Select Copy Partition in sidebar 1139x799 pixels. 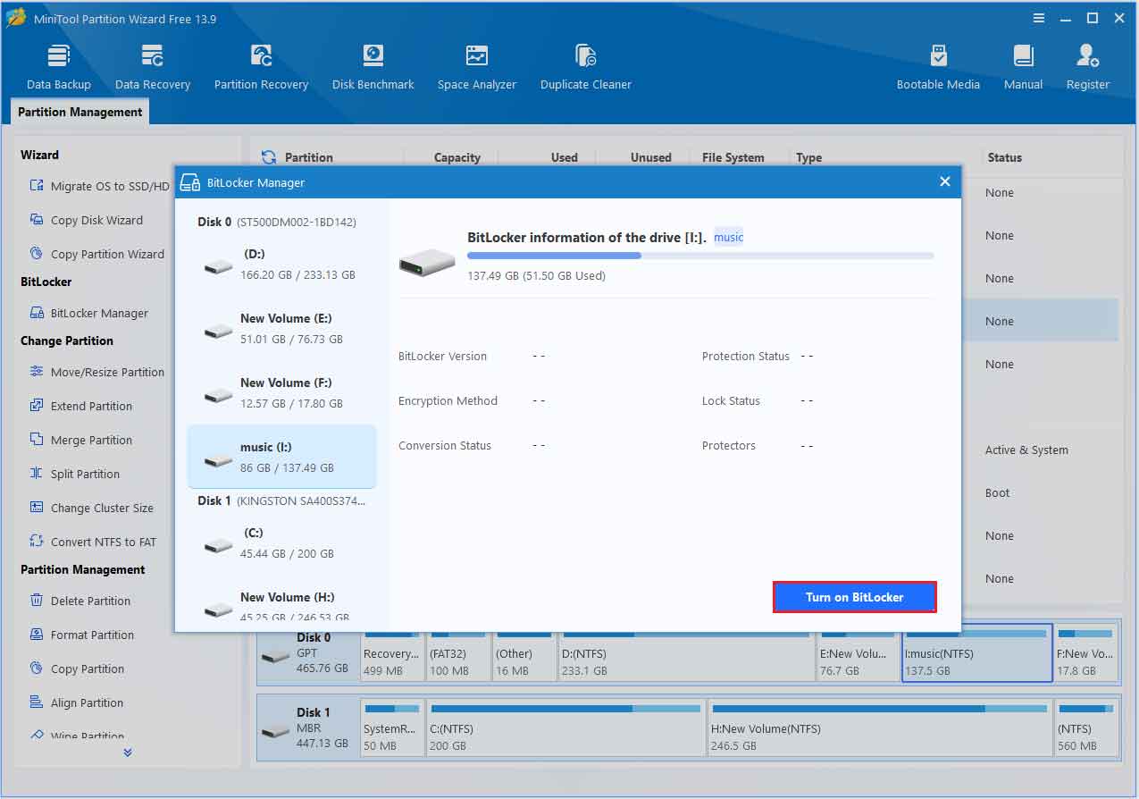76,669
